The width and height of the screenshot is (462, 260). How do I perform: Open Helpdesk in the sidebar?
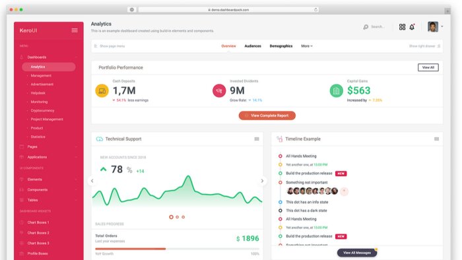(38, 93)
